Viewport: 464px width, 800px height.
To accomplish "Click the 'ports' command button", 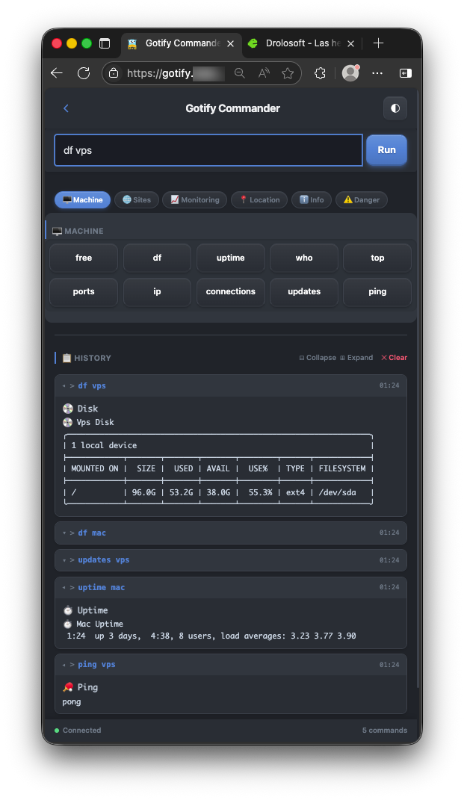I will (x=84, y=292).
